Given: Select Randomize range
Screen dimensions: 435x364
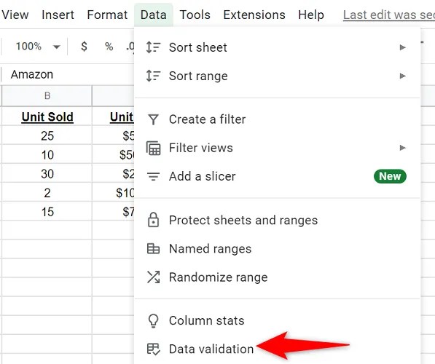Looking at the screenshot, I should point(278,277).
